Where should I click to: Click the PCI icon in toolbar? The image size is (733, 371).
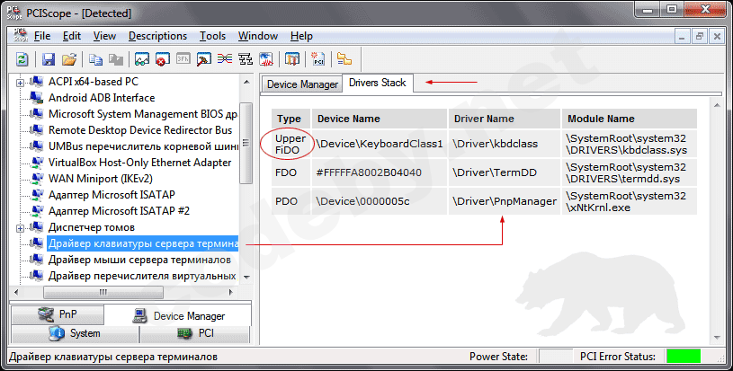coord(318,59)
